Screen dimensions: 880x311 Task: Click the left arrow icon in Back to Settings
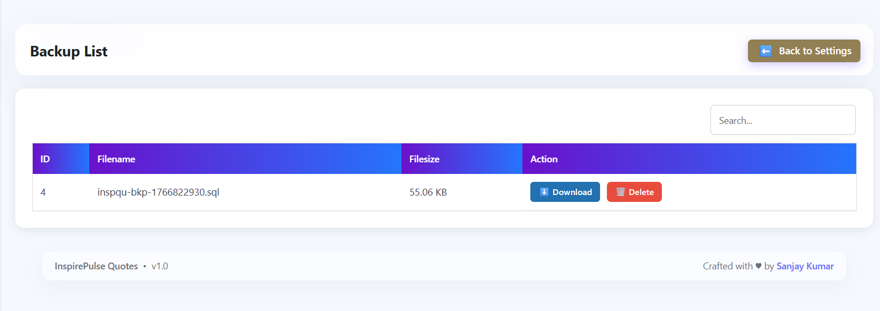coord(765,51)
